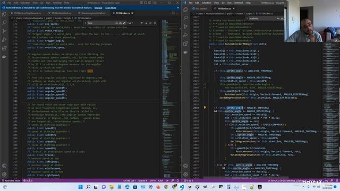Click errors and warnings indicator in right status bar

pyautogui.click(x=189, y=180)
